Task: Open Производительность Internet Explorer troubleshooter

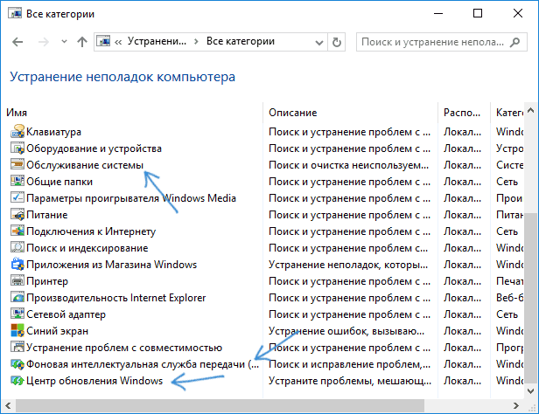Action: pyautogui.click(x=115, y=297)
